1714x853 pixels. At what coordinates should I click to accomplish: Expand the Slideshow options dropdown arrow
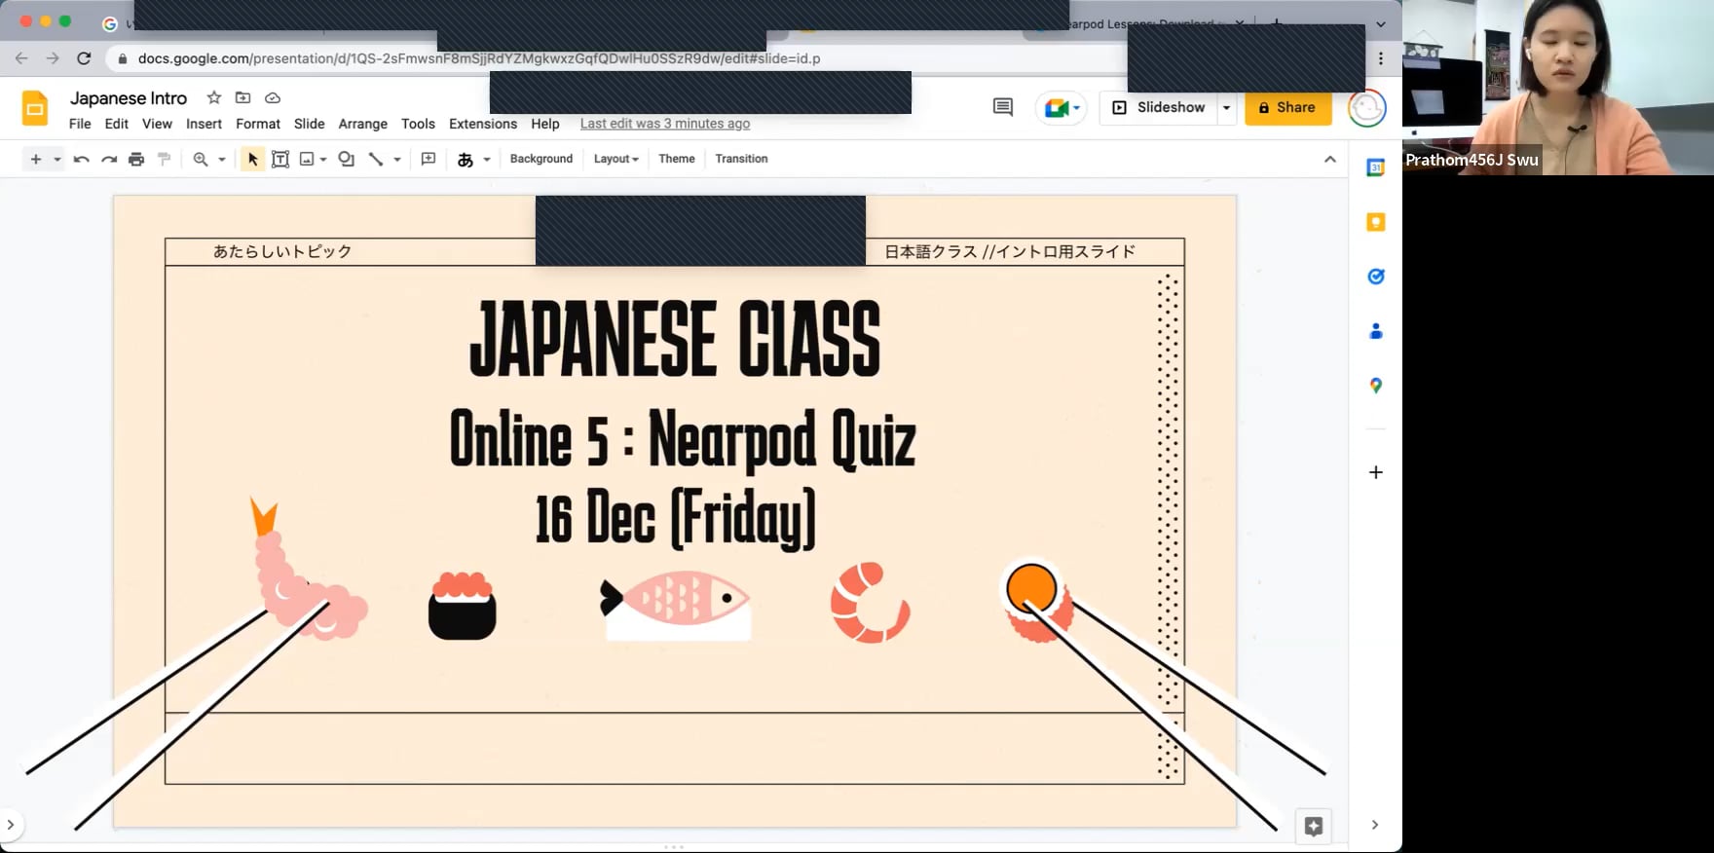click(1226, 107)
